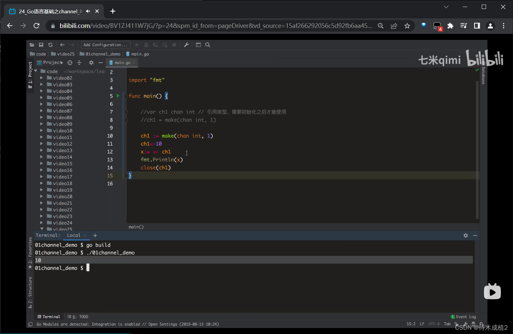
Task: Add a new terminal session with plus
Action: (95, 235)
